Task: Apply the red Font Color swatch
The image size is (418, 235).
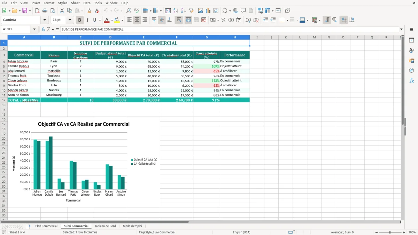Action: pyautogui.click(x=107, y=20)
